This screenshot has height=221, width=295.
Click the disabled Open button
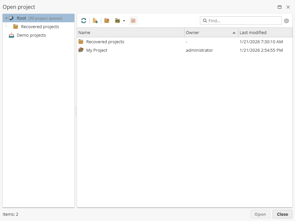coord(260,214)
